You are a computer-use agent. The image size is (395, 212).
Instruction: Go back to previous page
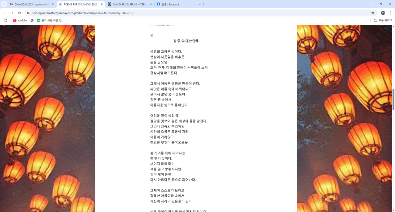pyautogui.click(x=5, y=13)
